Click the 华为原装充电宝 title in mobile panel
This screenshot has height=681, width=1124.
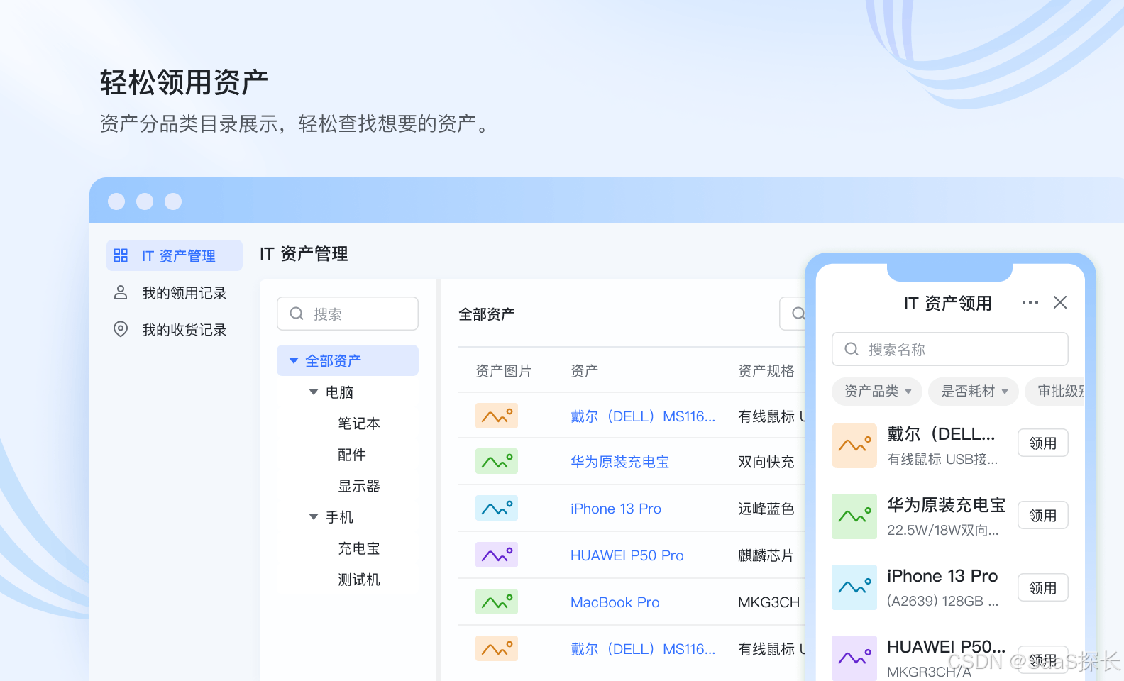tap(947, 504)
